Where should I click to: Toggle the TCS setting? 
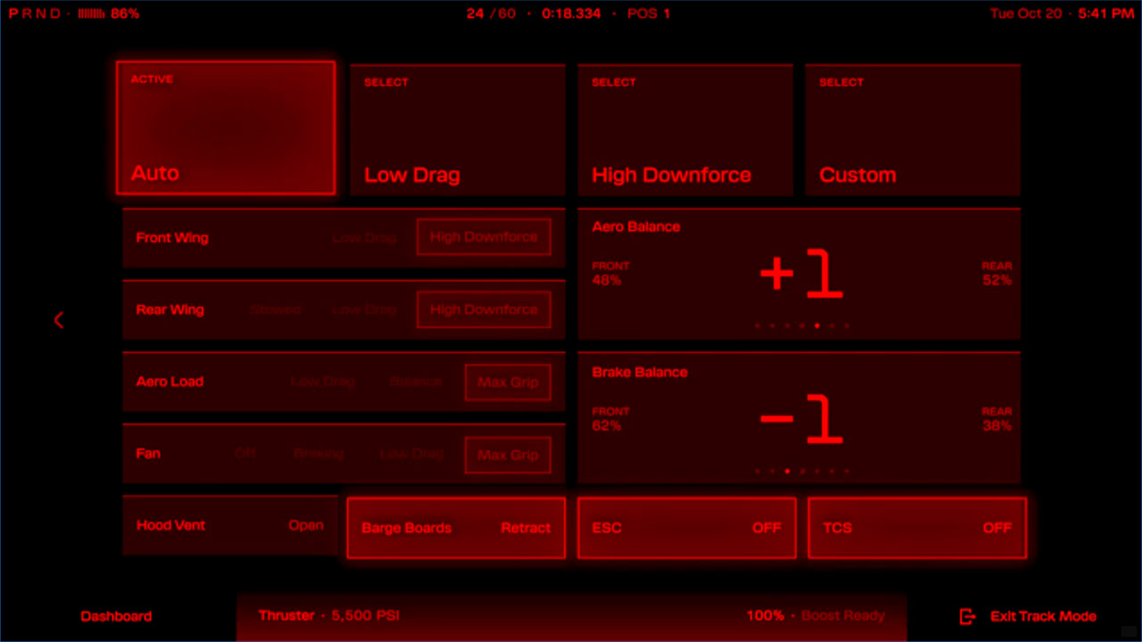[917, 528]
